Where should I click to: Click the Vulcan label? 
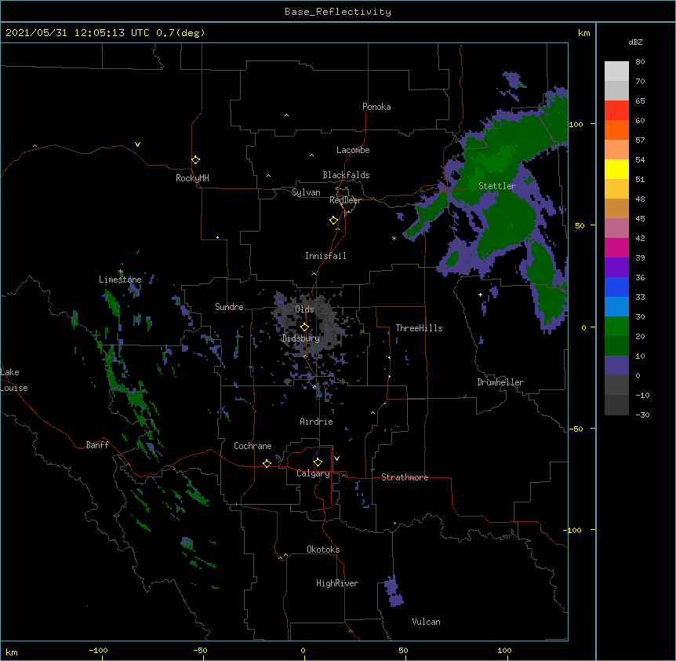[426, 622]
